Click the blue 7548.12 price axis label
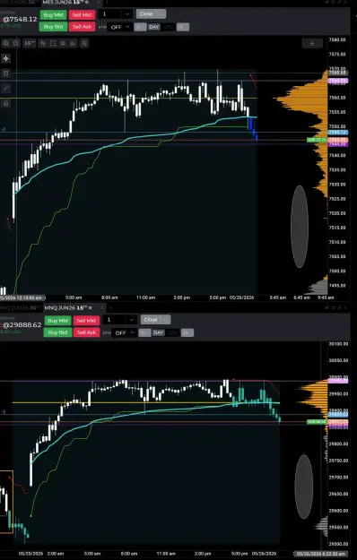This screenshot has width=357, height=560. pos(337,133)
